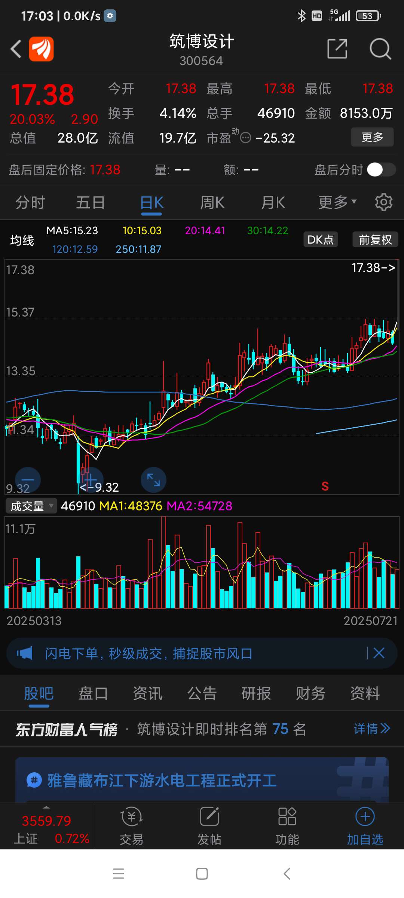Tap the 东方财富人气榜 title
Image resolution: width=404 pixels, height=898 pixels.
click(67, 729)
